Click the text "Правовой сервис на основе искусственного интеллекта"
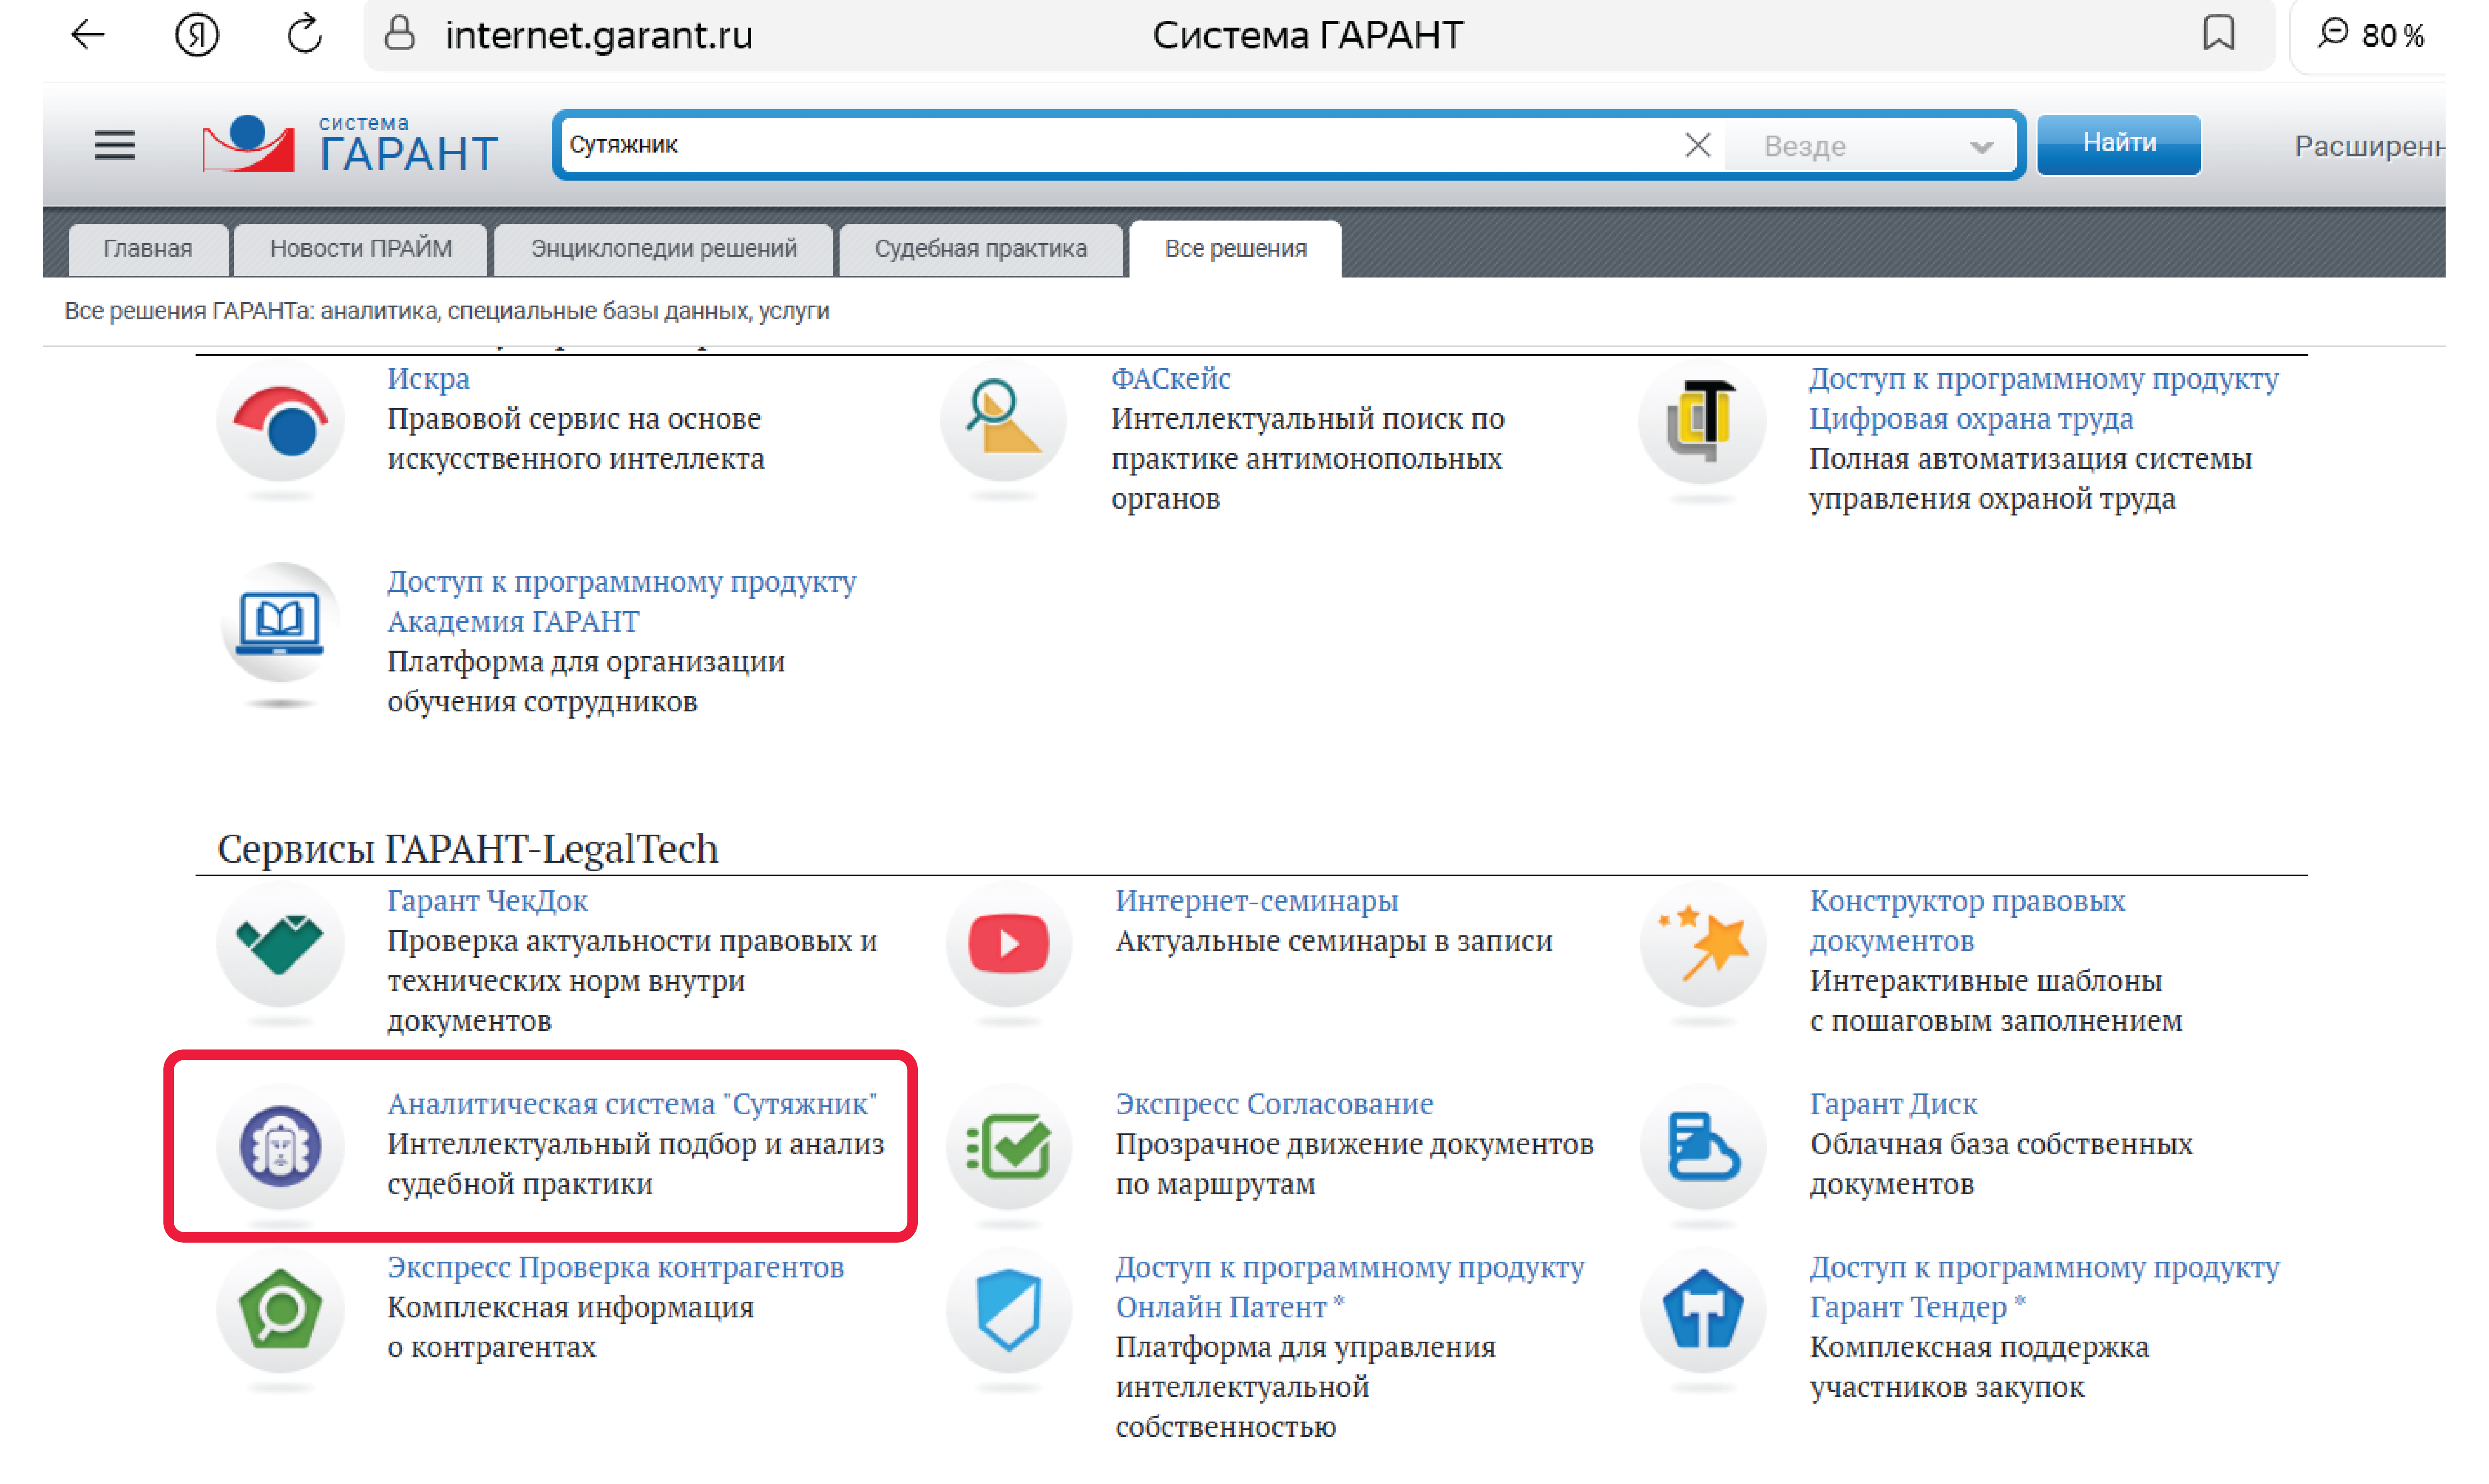Image resolution: width=2489 pixels, height=1484 pixels. 576,438
